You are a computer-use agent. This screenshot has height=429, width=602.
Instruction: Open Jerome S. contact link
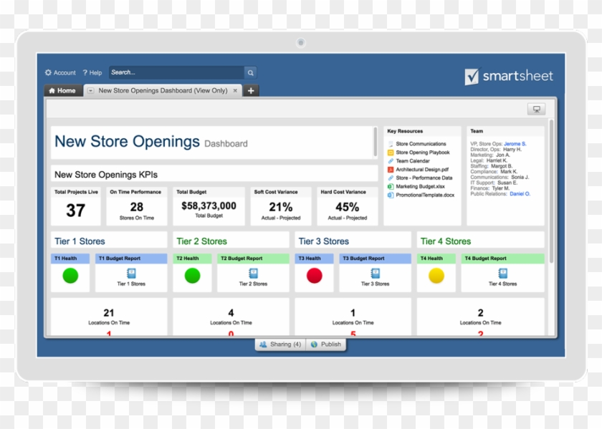pyautogui.click(x=514, y=144)
